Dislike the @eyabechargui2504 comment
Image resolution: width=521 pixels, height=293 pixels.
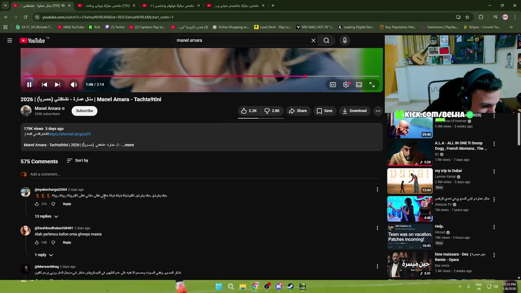(53, 204)
